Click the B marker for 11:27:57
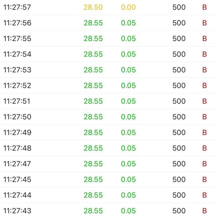This screenshot has width=216, height=216. click(204, 7)
